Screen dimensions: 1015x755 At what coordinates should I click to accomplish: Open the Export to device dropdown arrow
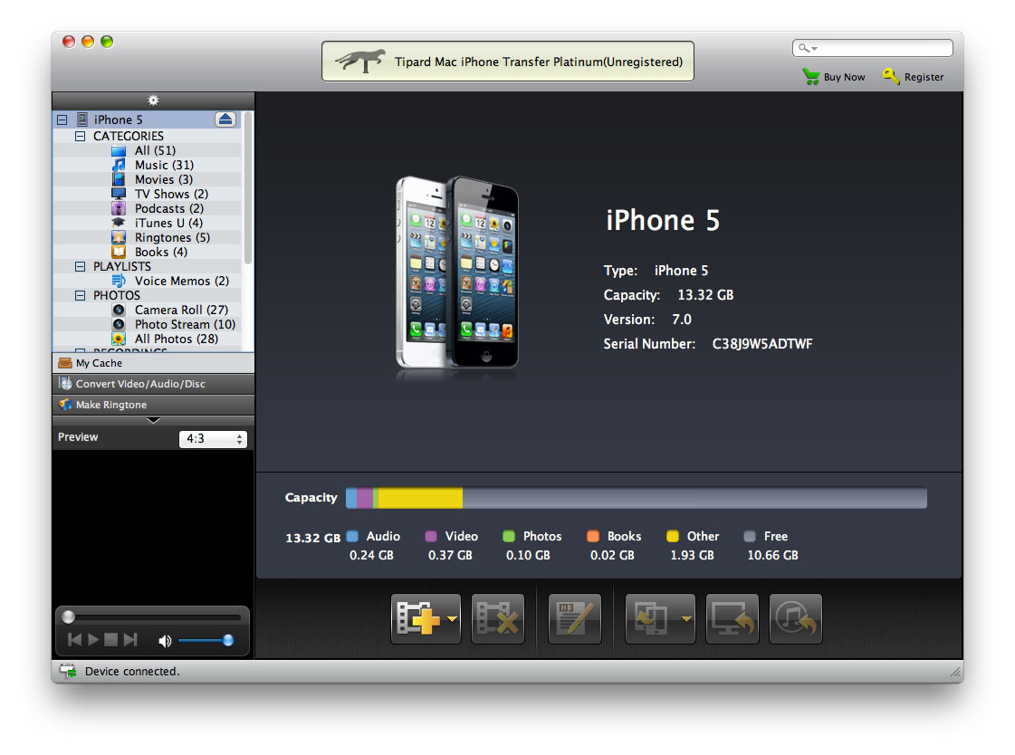coord(687,619)
